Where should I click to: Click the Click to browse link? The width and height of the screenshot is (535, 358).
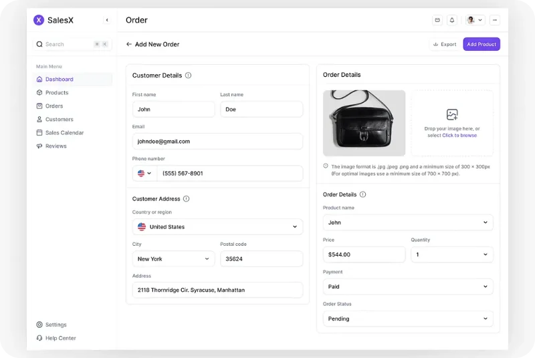pyautogui.click(x=459, y=136)
